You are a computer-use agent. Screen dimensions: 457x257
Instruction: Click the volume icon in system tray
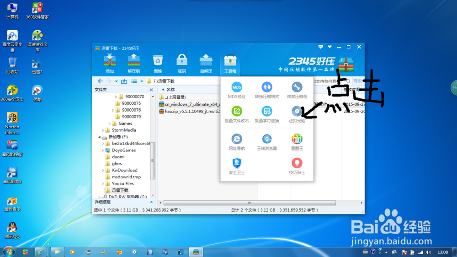428,252
